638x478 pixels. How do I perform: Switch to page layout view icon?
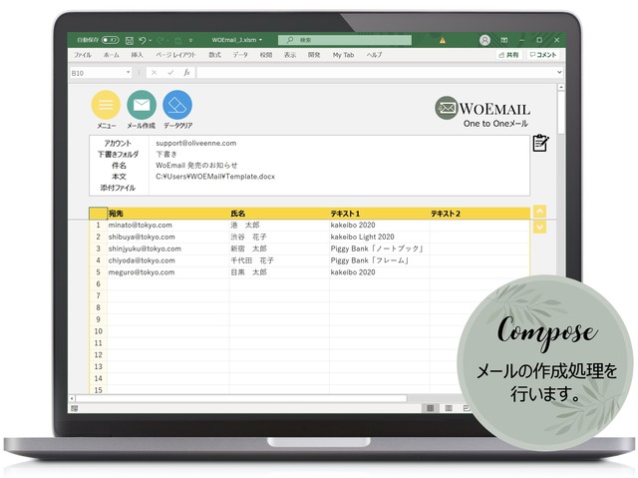tap(449, 408)
